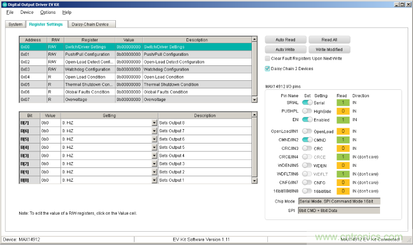Toggle the SRIAL pin switch
The width and height of the screenshot is (413, 245).
307,103
